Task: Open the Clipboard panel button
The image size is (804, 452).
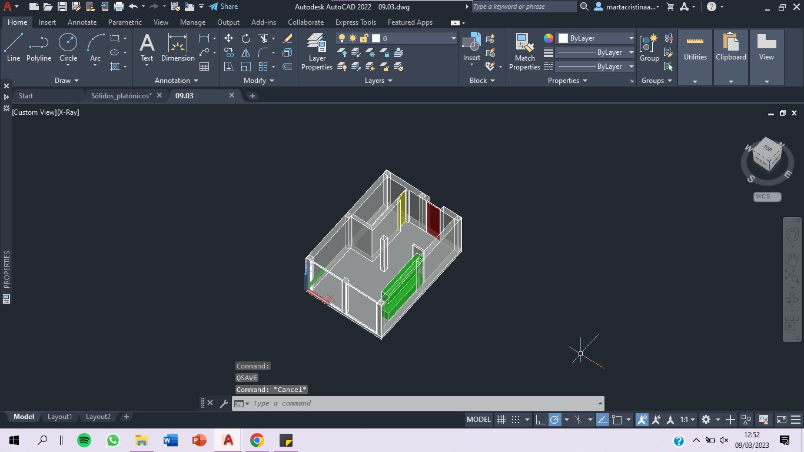Action: click(731, 57)
